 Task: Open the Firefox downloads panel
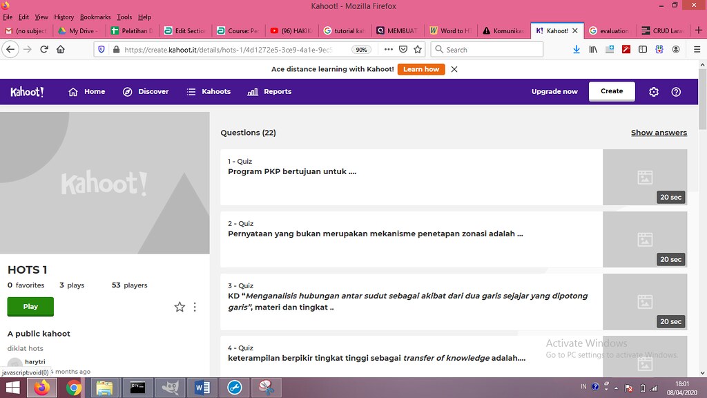[577, 49]
